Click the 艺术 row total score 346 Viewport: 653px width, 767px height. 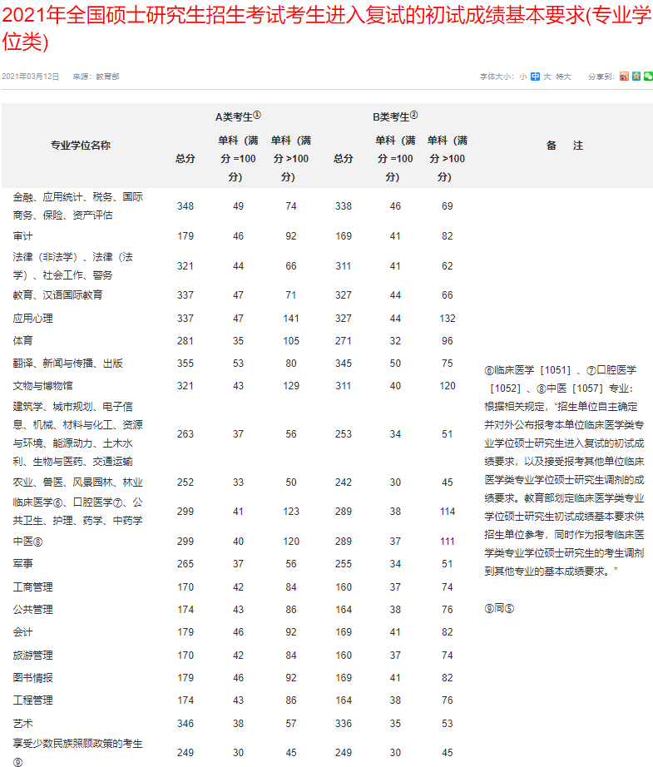coord(186,724)
